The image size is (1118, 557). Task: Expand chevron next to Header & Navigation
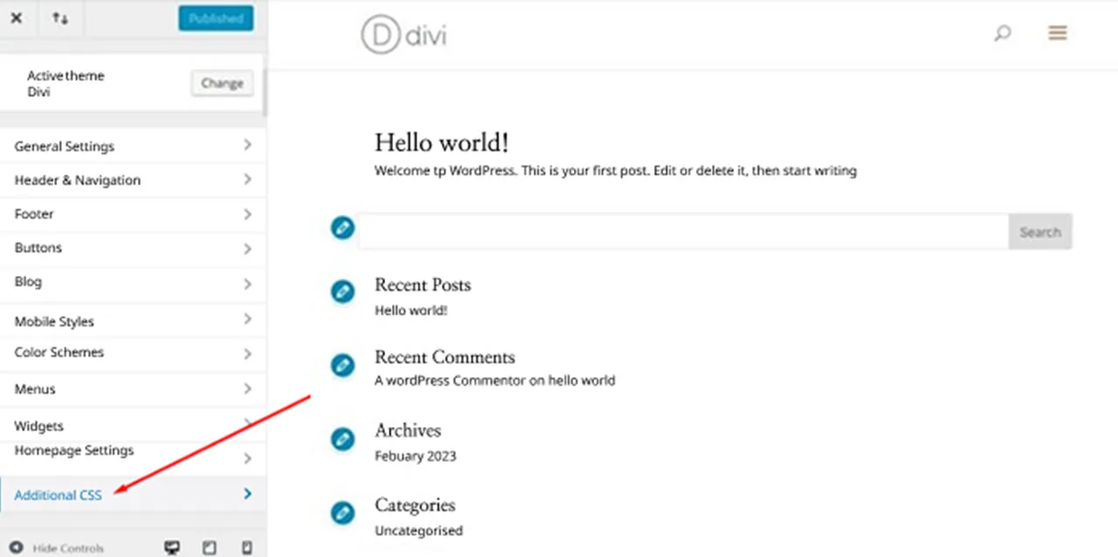247,179
